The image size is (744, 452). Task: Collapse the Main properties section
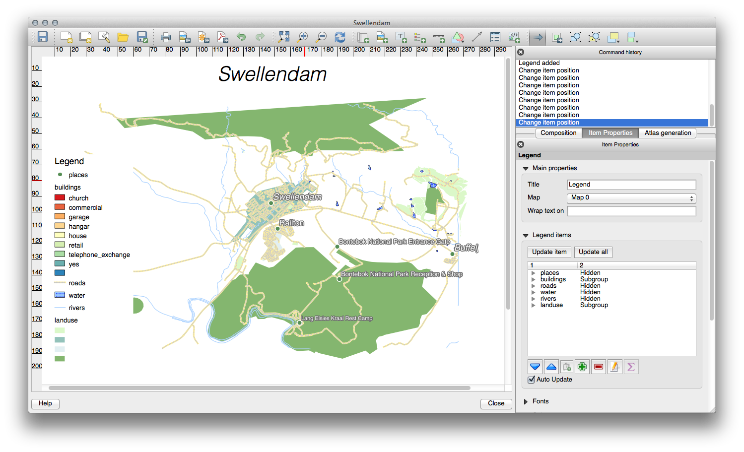526,169
